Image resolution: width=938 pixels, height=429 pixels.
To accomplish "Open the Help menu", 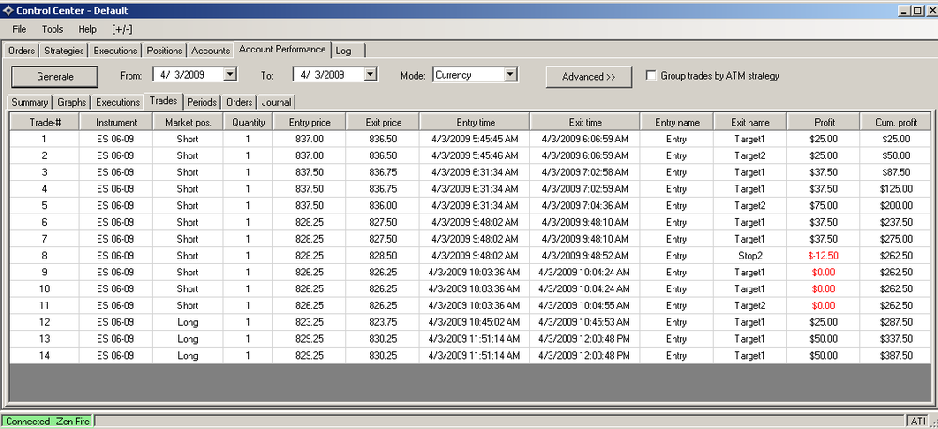I will point(87,29).
